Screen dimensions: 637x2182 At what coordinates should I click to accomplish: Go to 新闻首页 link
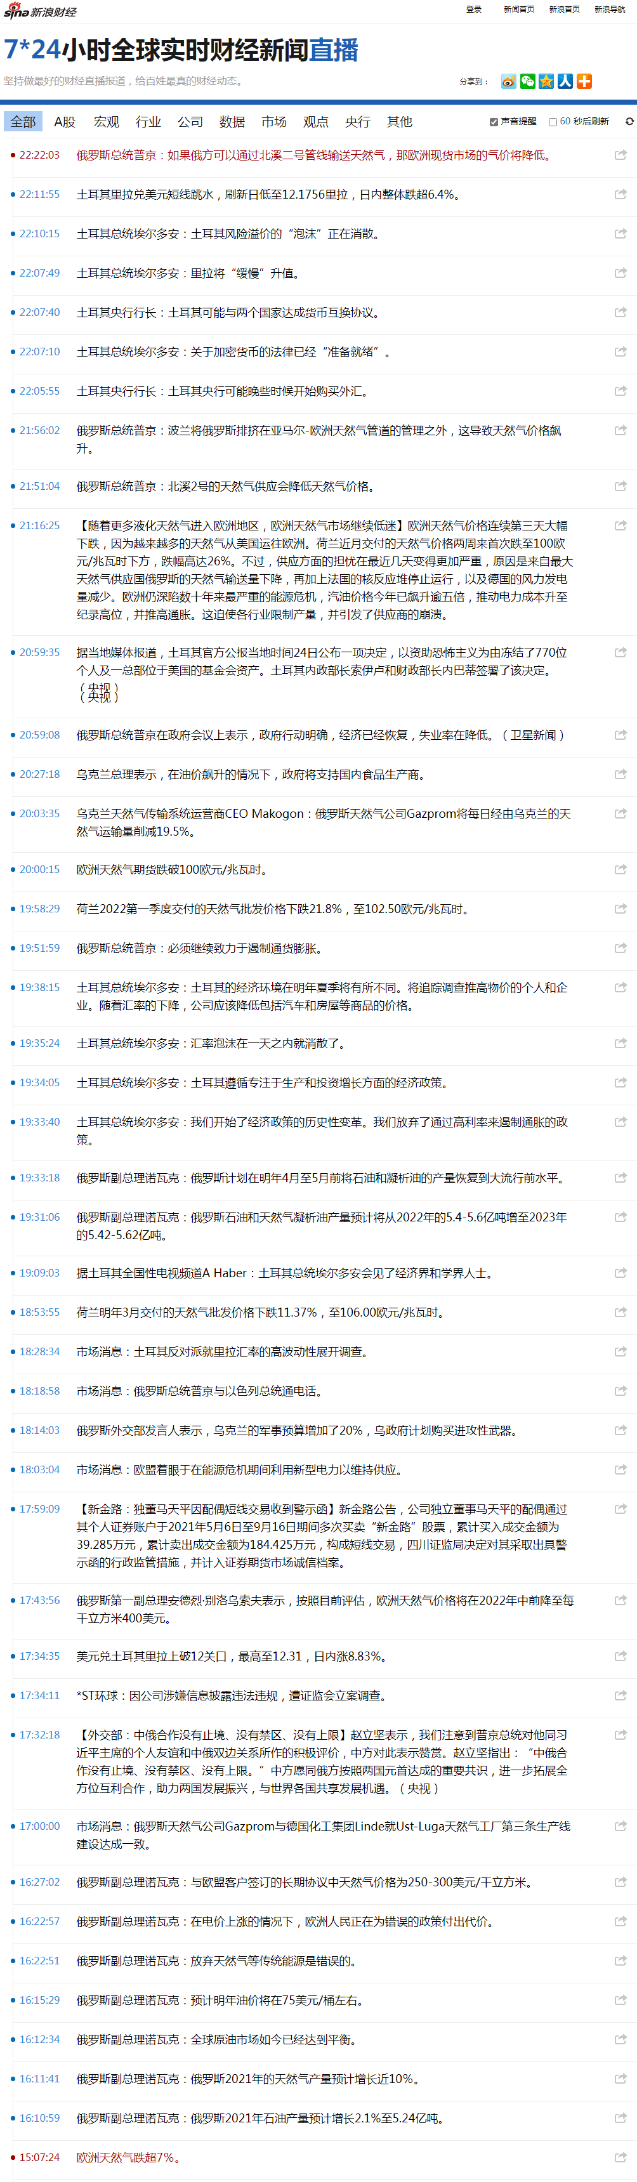(x=519, y=10)
